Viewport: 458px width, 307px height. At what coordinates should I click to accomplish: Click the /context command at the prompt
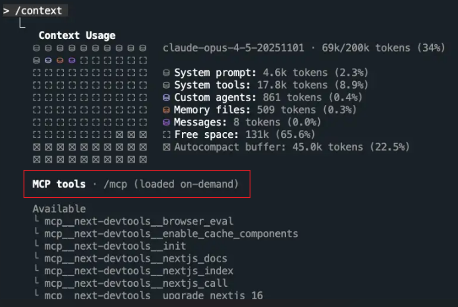[38, 11]
